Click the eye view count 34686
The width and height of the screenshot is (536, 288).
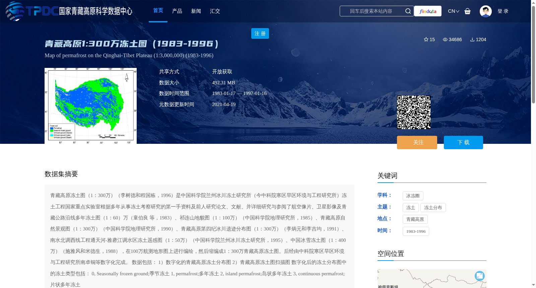coord(452,39)
